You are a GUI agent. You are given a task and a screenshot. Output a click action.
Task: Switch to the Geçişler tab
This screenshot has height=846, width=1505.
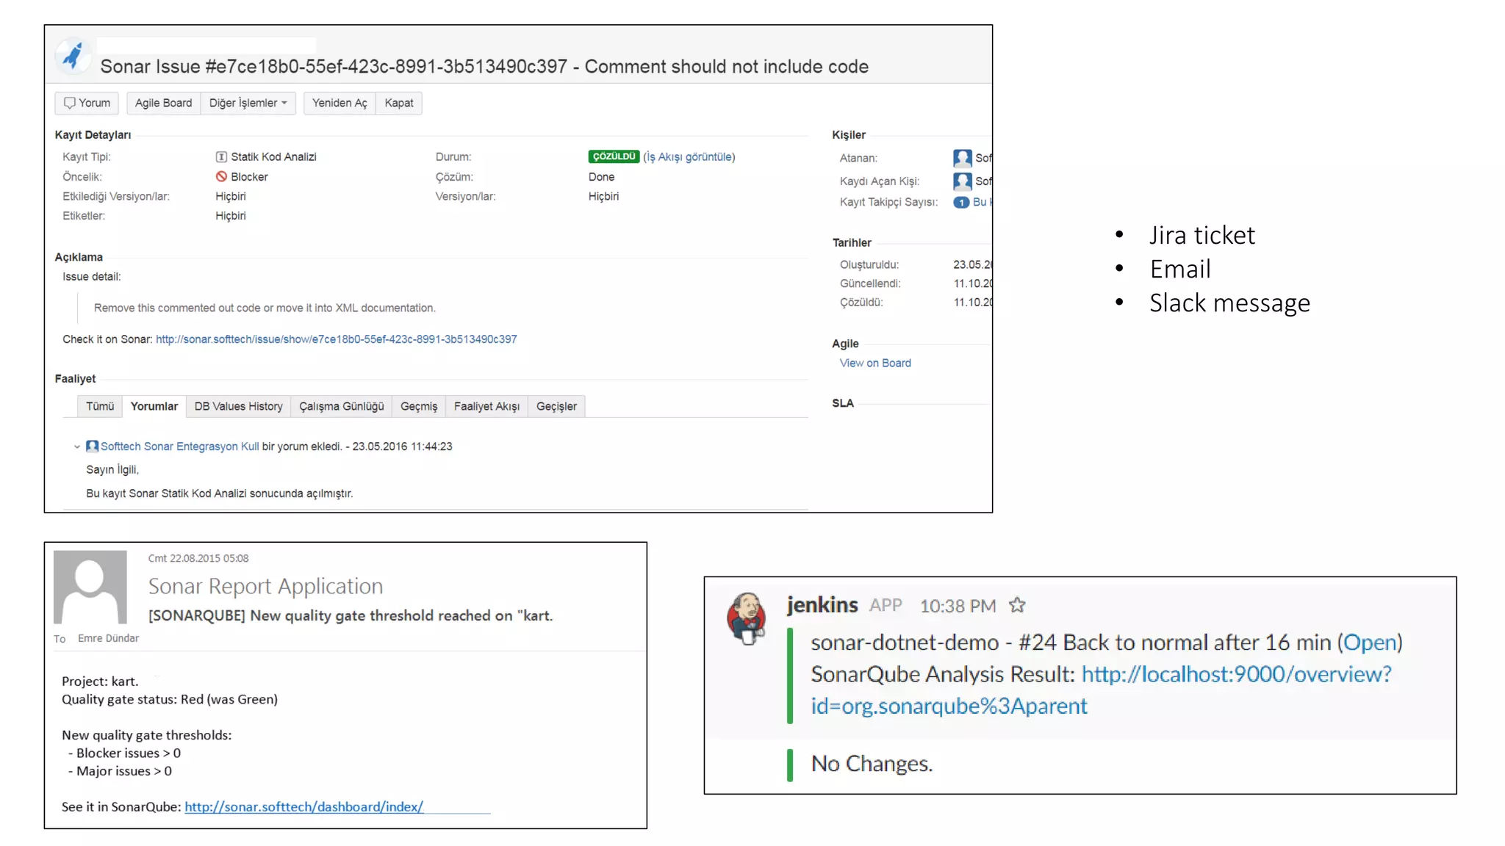[556, 406]
